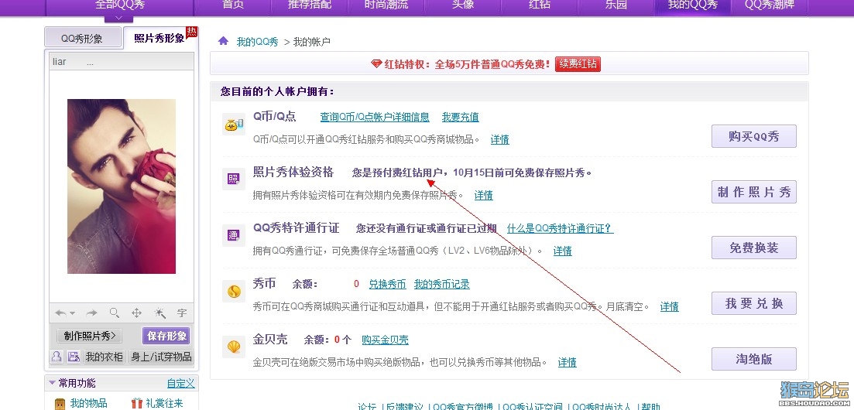This screenshot has height=410, width=854.
Task: Collapse the 常用功能 section triangle
Action: [x=53, y=383]
